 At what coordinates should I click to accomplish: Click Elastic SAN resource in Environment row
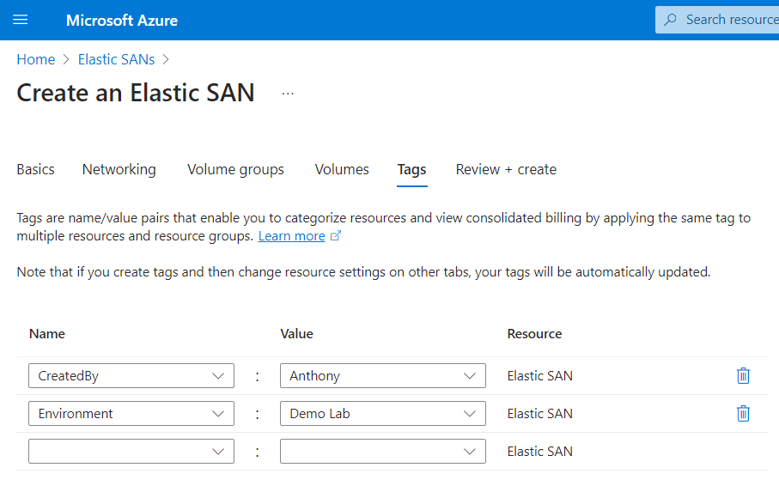tap(539, 414)
